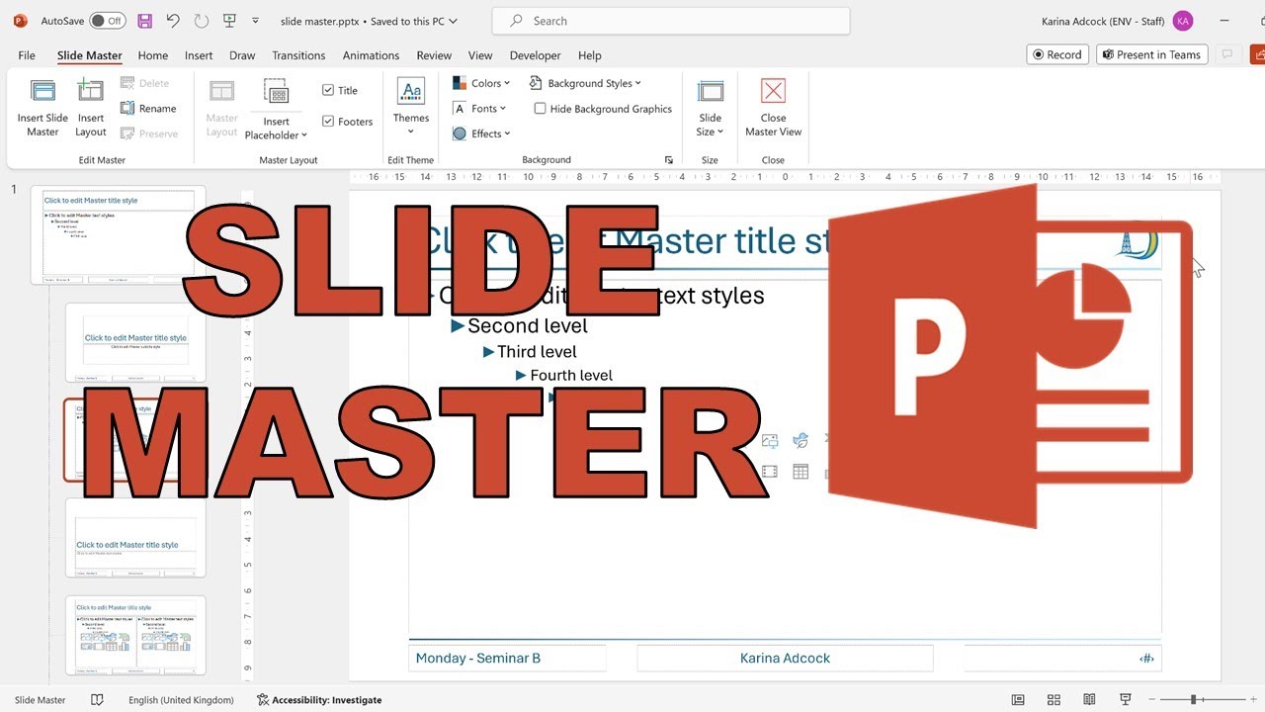Click the Redo arrow in quick access
The width and height of the screenshot is (1265, 712).
[x=202, y=21]
